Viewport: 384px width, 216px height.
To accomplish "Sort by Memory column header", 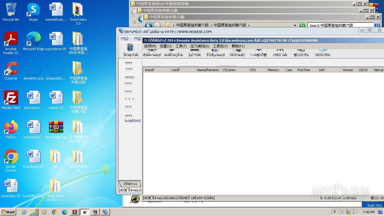I will [275, 70].
